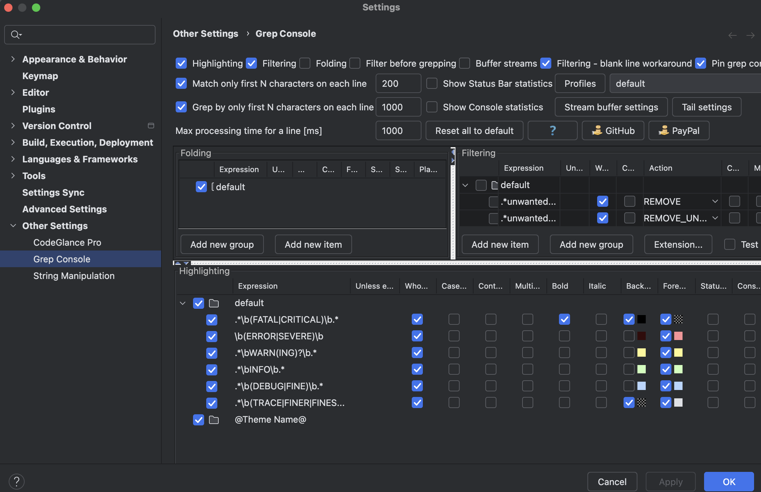
Task: Click the back navigation arrow icon
Action: click(732, 35)
